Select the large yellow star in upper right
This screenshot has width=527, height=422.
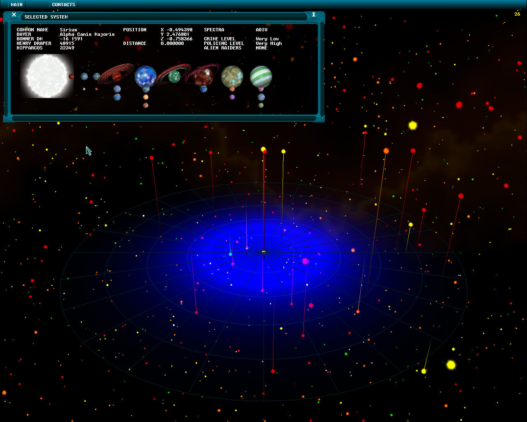413,125
